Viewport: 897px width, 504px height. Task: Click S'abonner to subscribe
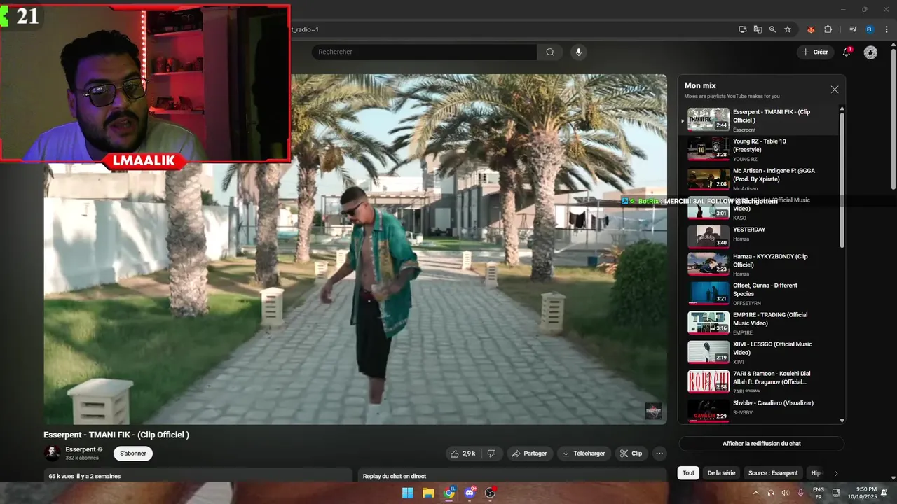pyautogui.click(x=133, y=454)
